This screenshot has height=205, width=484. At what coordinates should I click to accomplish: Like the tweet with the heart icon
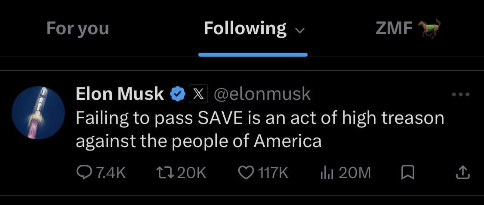pyautogui.click(x=246, y=172)
